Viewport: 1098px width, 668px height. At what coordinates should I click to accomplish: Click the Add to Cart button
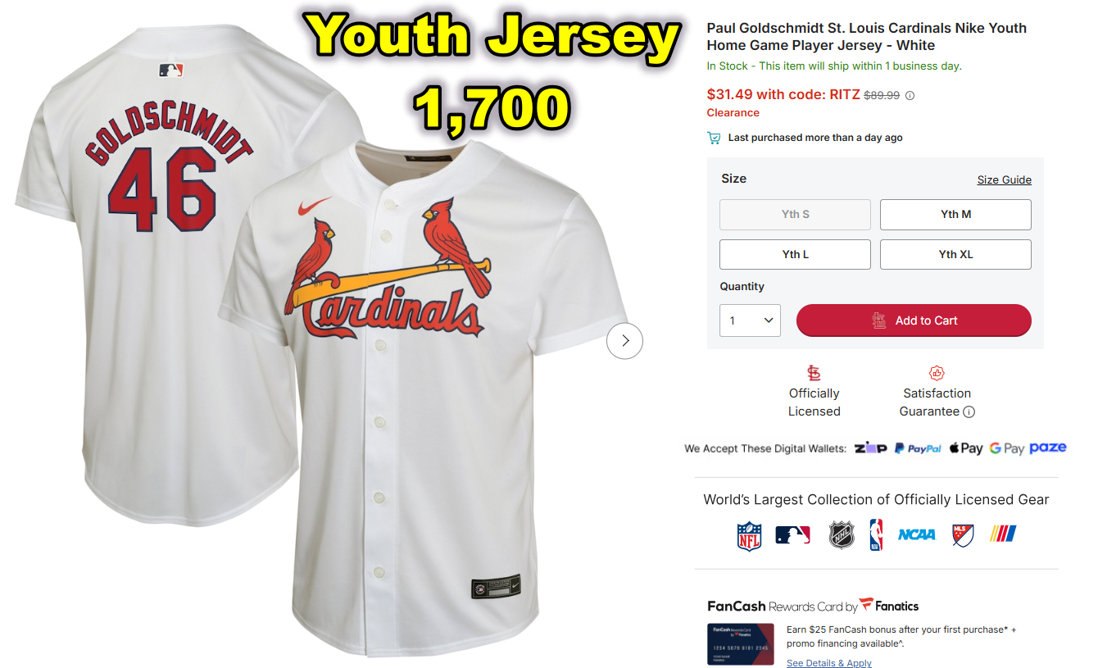[x=914, y=320]
